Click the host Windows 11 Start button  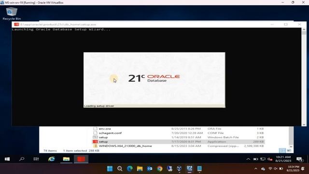110,169
